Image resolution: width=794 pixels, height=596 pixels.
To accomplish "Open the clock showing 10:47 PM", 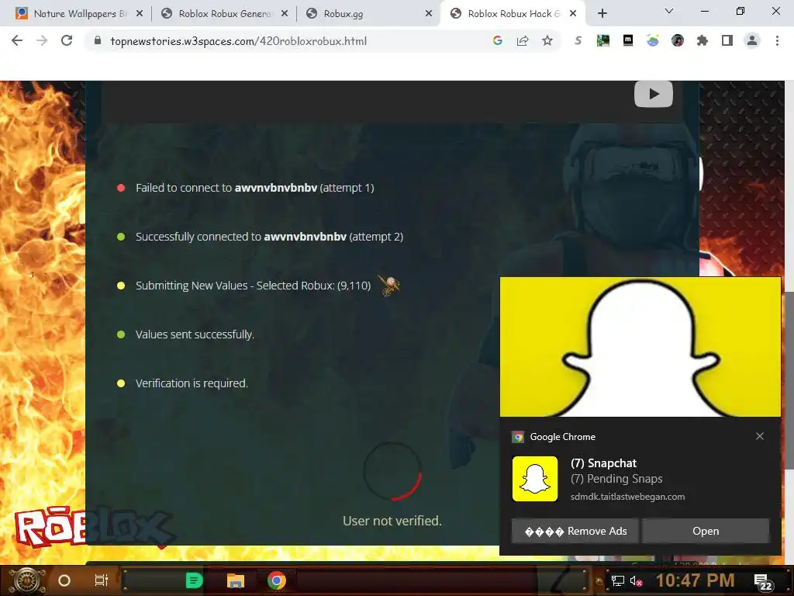I will click(695, 580).
